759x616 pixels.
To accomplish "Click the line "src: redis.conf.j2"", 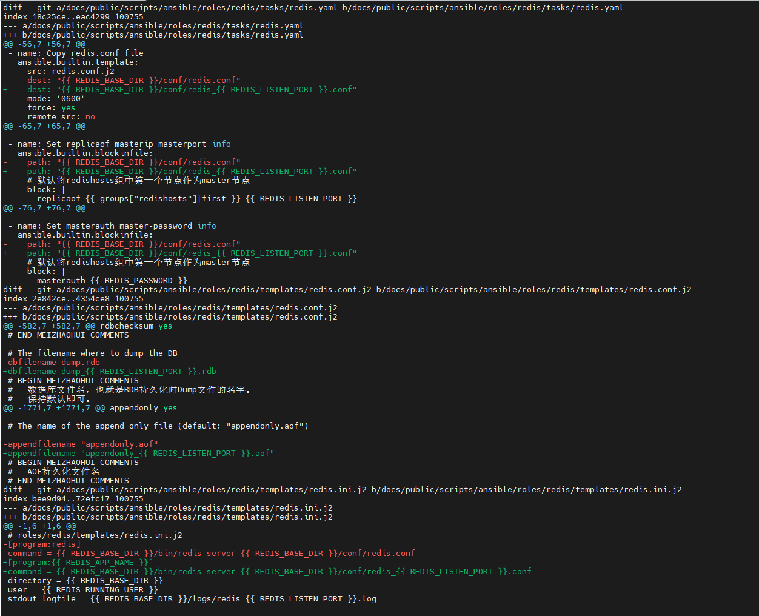I will click(x=71, y=71).
